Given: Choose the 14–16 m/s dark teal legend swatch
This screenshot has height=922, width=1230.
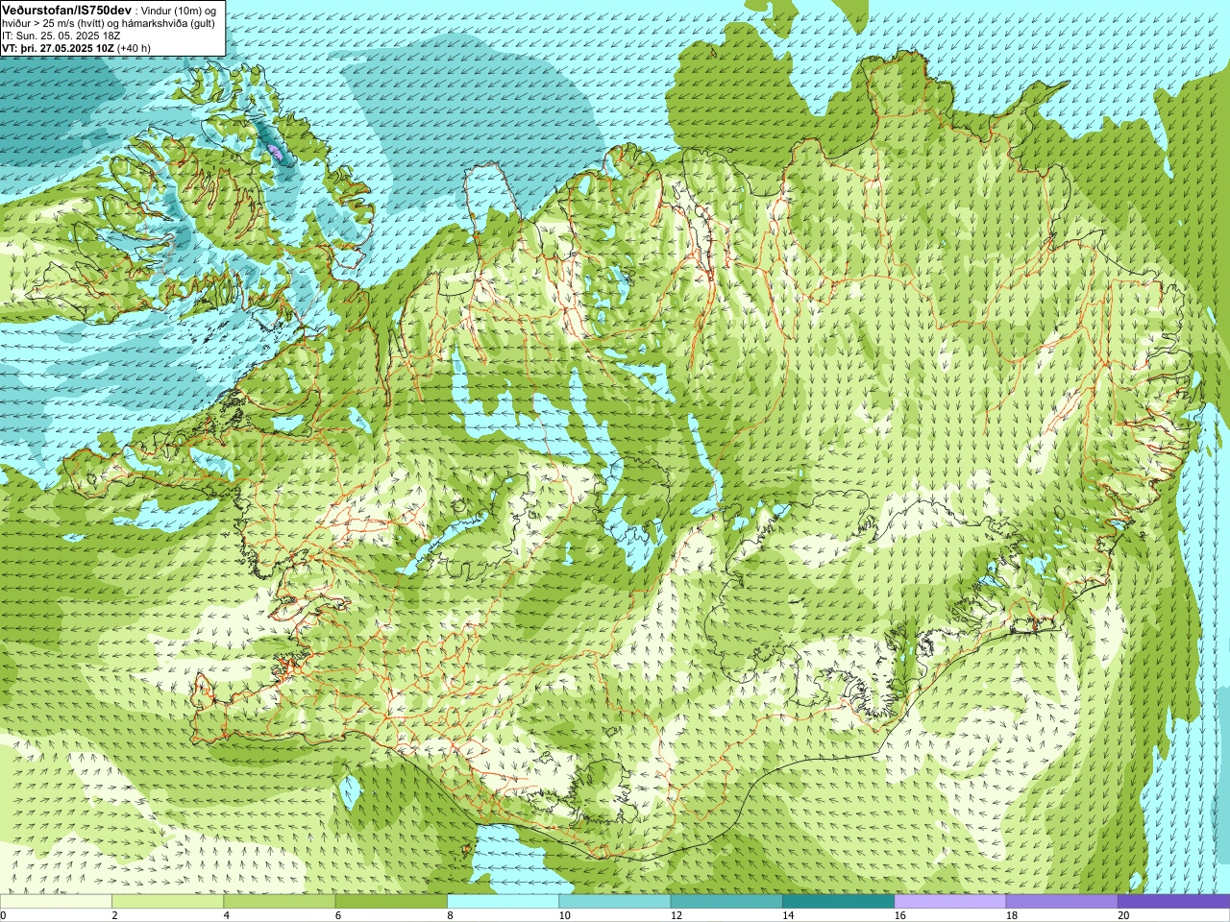Looking at the screenshot, I should coord(838,901).
